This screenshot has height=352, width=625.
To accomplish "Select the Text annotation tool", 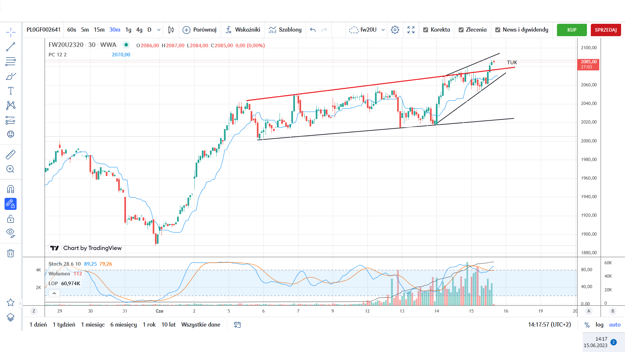I will pyautogui.click(x=10, y=91).
